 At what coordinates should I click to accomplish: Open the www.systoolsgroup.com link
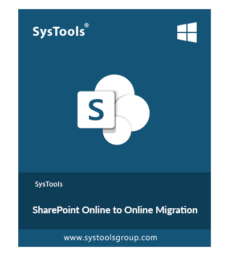click(111, 238)
